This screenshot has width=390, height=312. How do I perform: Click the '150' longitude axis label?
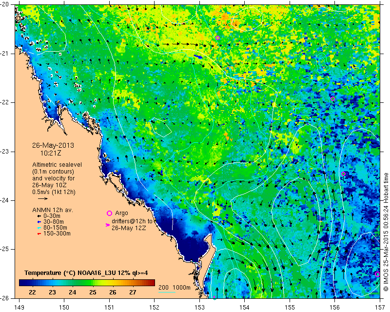[64, 308]
